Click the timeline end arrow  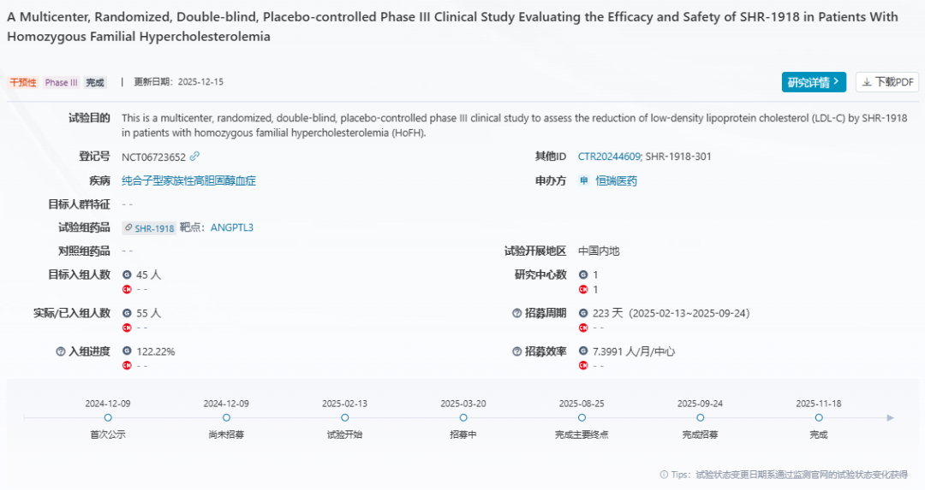tap(891, 418)
